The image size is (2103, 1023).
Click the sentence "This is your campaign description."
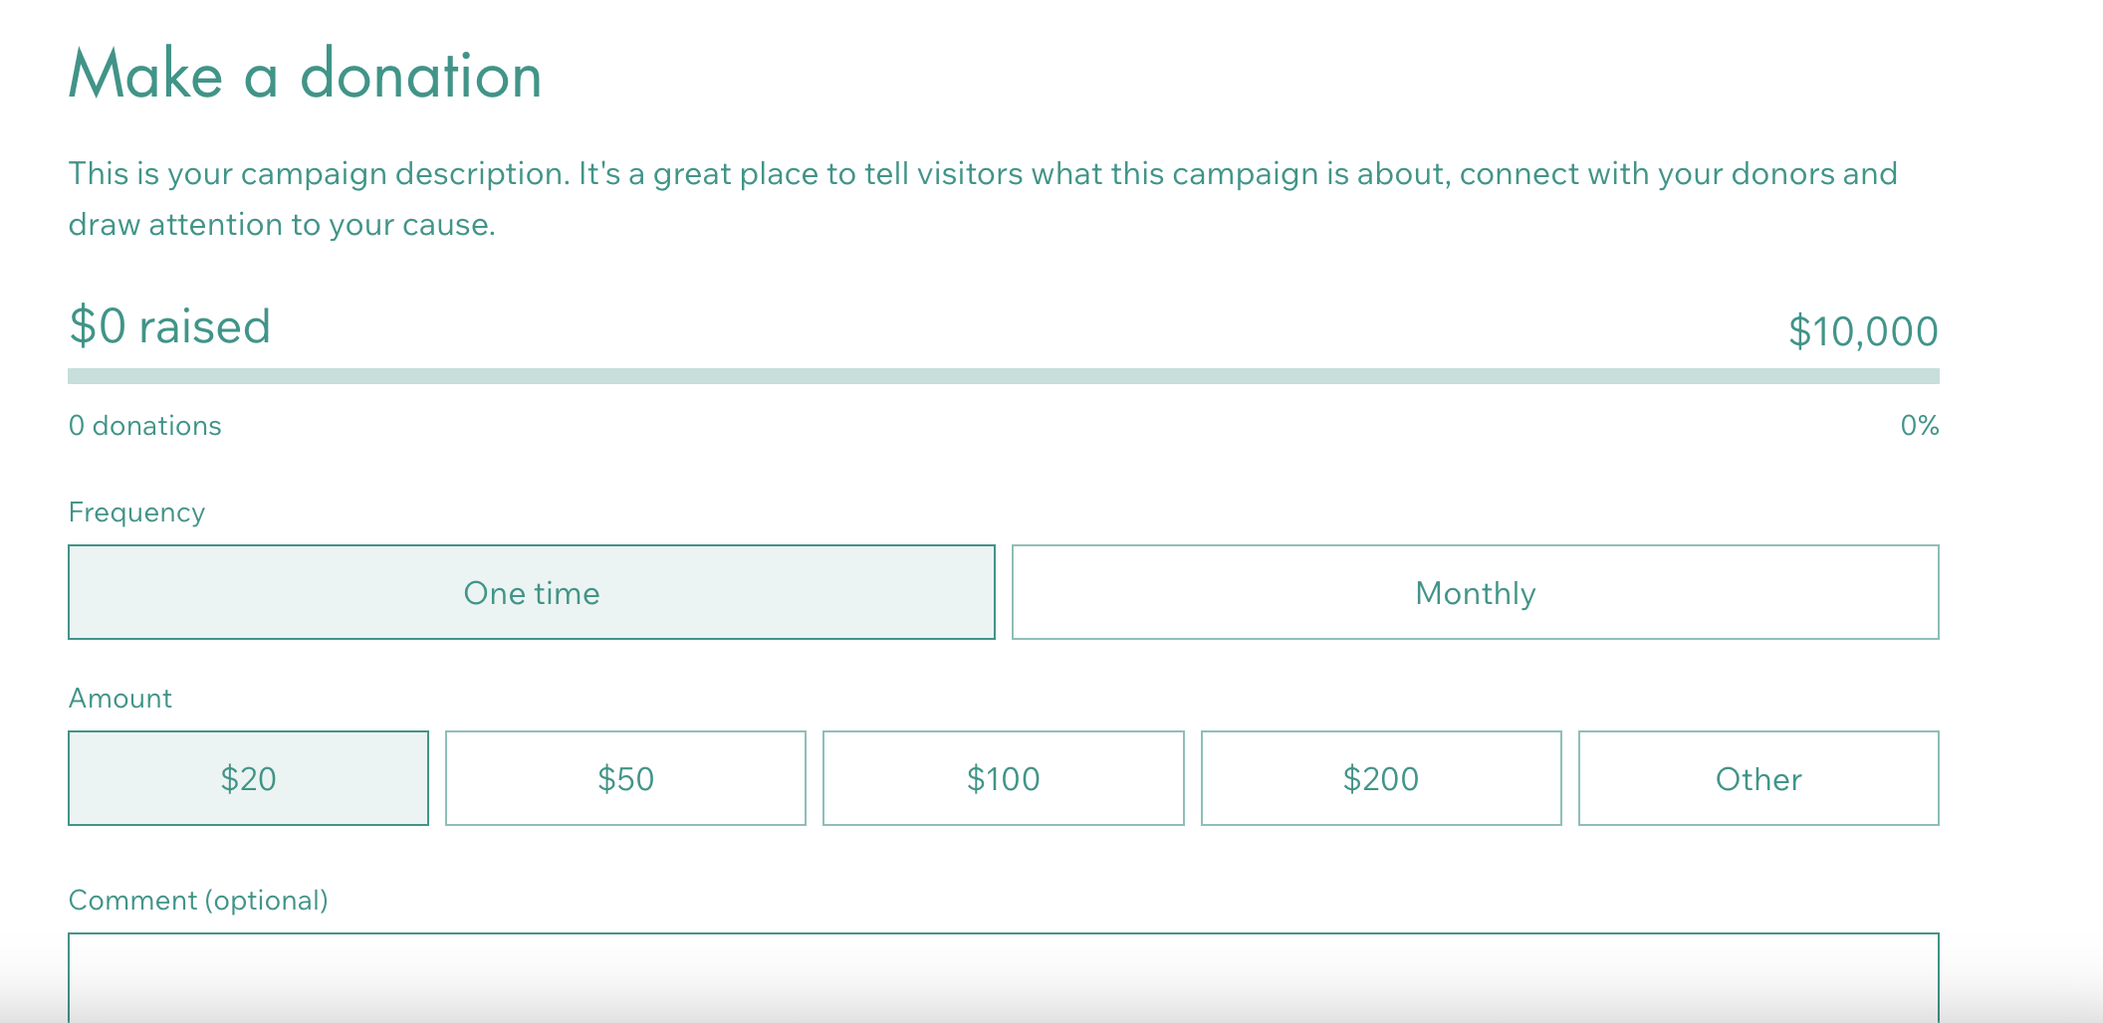(x=319, y=174)
